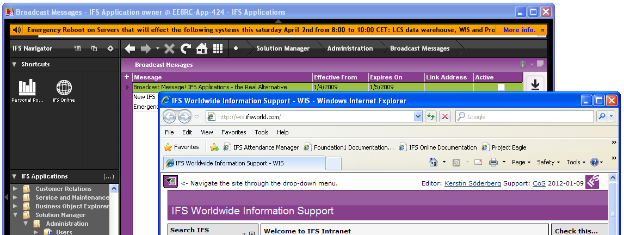Collapse the IFS Applications section
The width and height of the screenshot is (624, 235).
[x=14, y=177]
